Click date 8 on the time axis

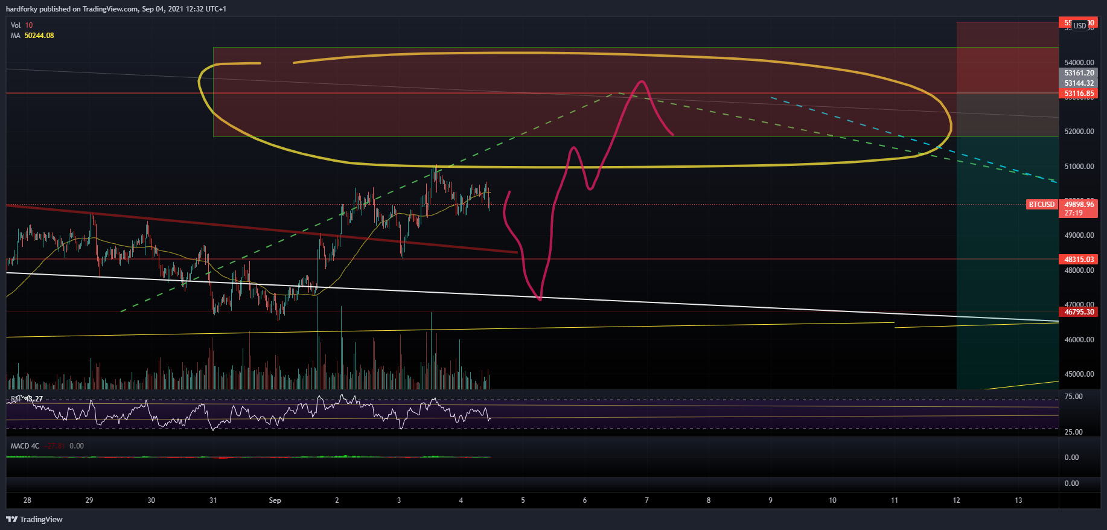709,500
